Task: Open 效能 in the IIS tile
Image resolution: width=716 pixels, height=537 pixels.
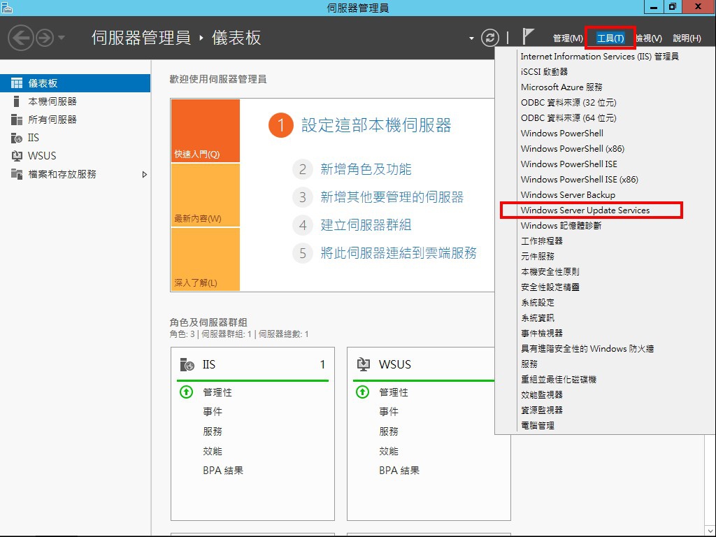Action: tap(213, 451)
